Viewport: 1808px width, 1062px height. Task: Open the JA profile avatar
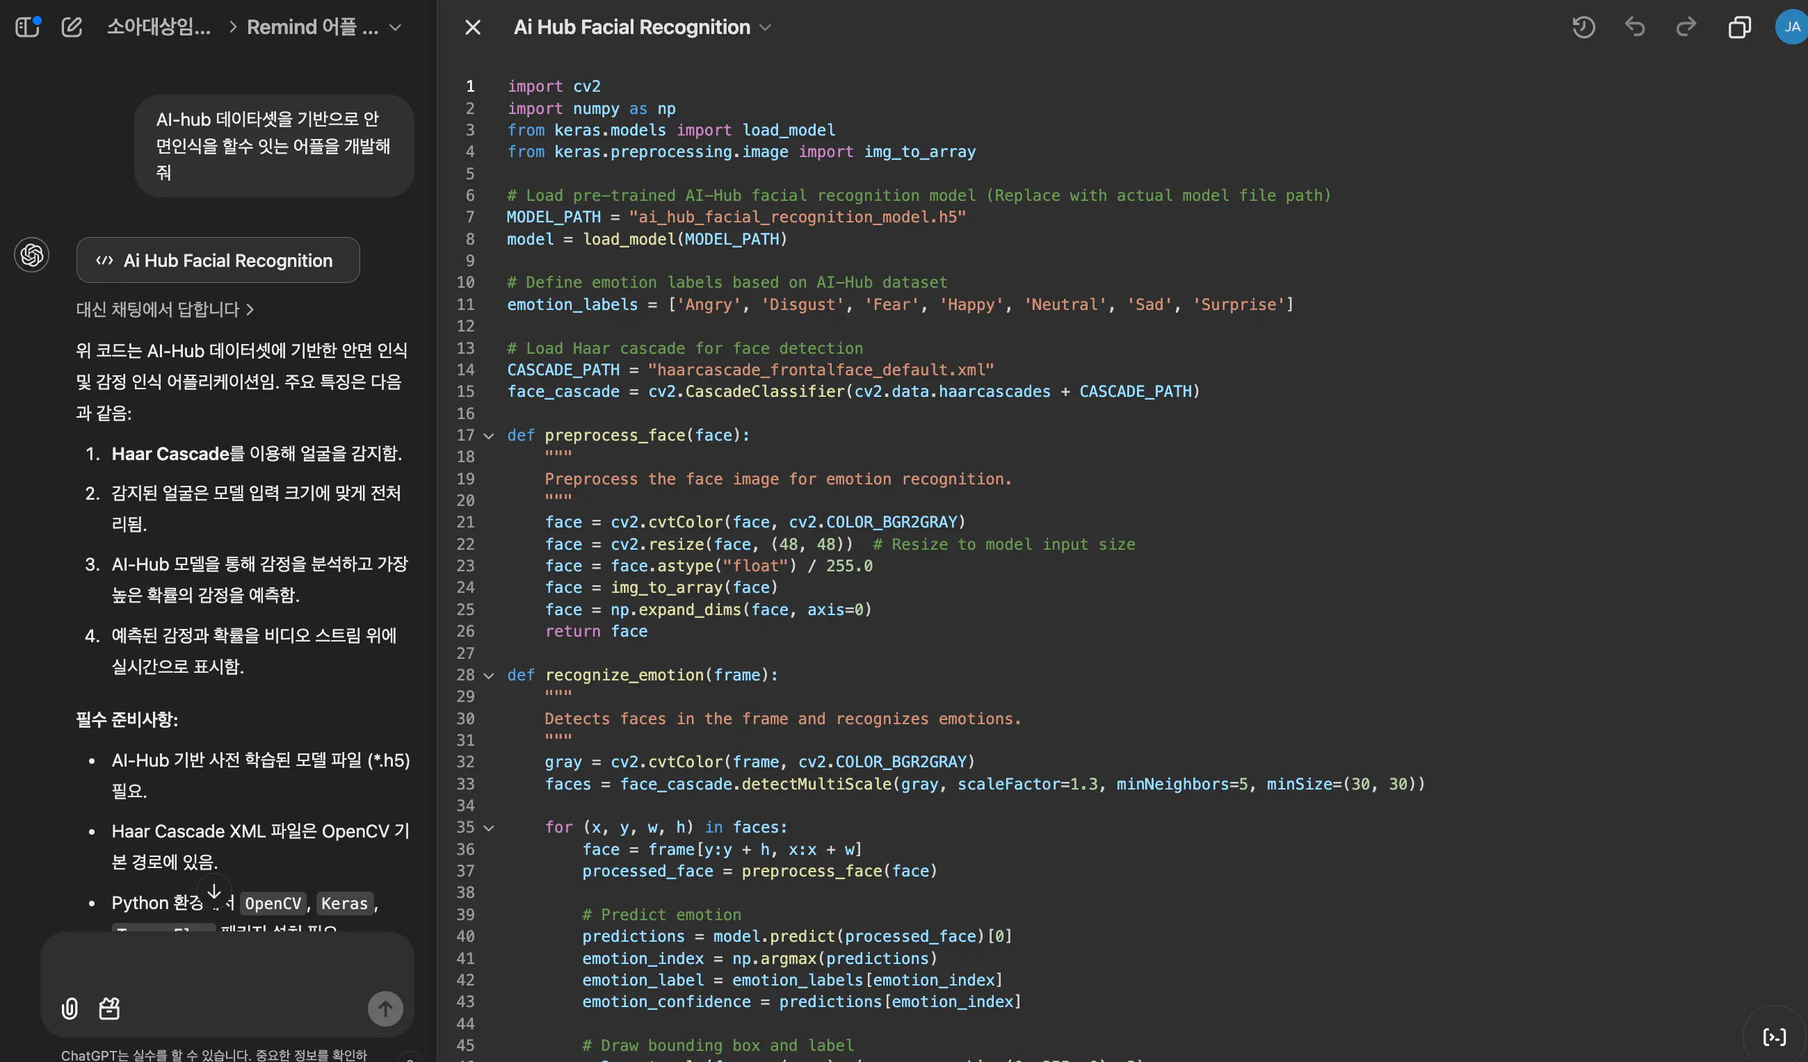(x=1791, y=27)
